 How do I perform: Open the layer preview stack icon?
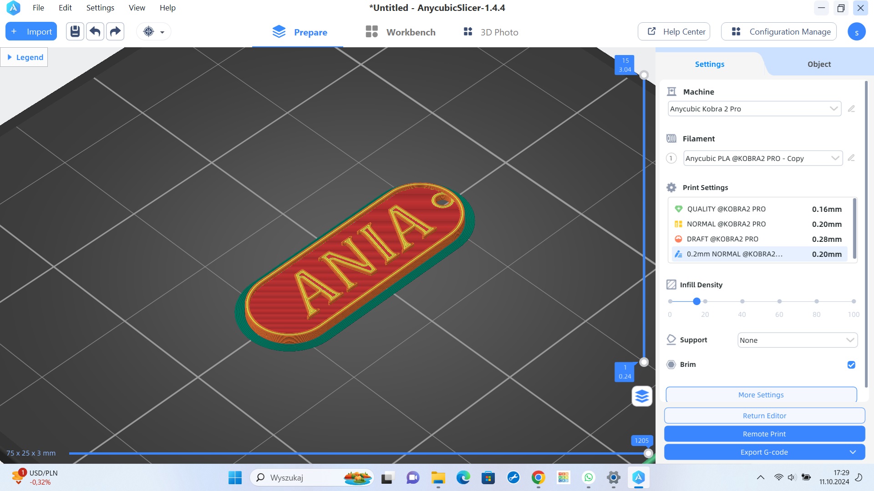(x=641, y=396)
